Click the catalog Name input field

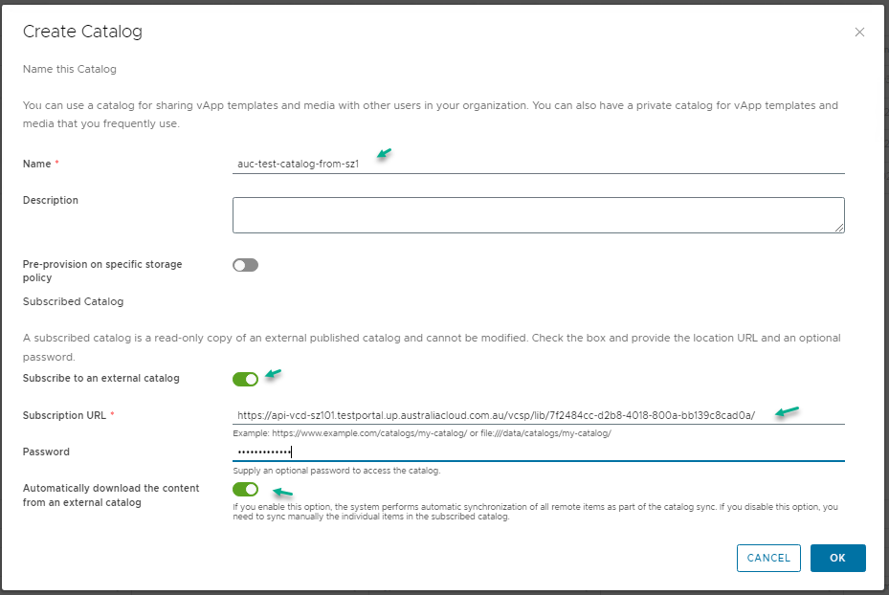538,164
